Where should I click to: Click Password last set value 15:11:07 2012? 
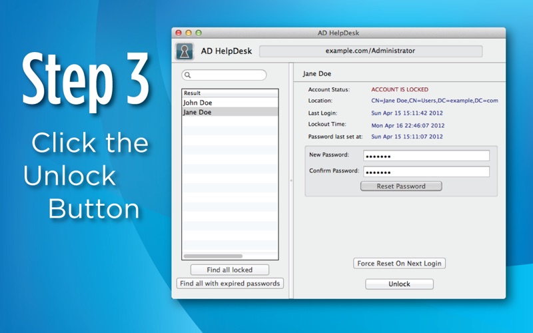point(407,137)
